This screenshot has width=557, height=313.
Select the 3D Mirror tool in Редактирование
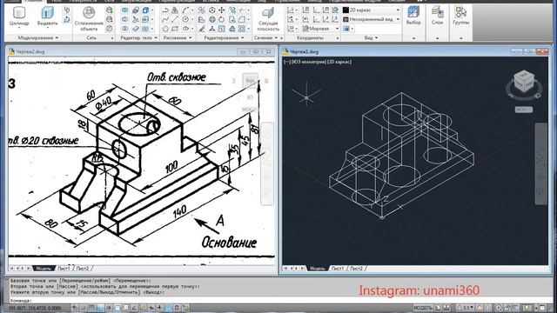[201, 10]
